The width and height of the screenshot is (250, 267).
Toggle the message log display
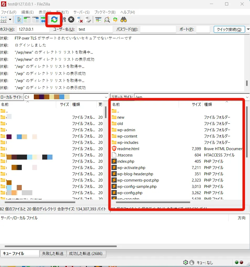(x=19, y=19)
